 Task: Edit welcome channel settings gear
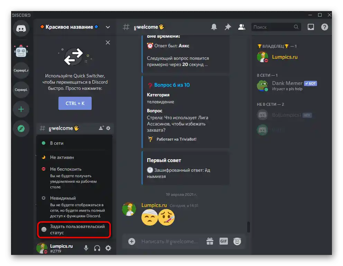pyautogui.click(x=108, y=128)
